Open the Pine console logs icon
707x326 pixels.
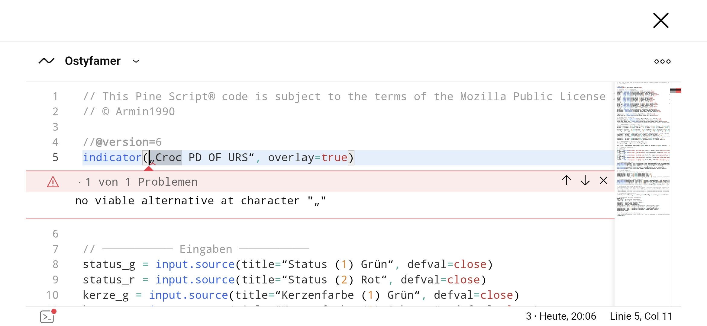(47, 317)
